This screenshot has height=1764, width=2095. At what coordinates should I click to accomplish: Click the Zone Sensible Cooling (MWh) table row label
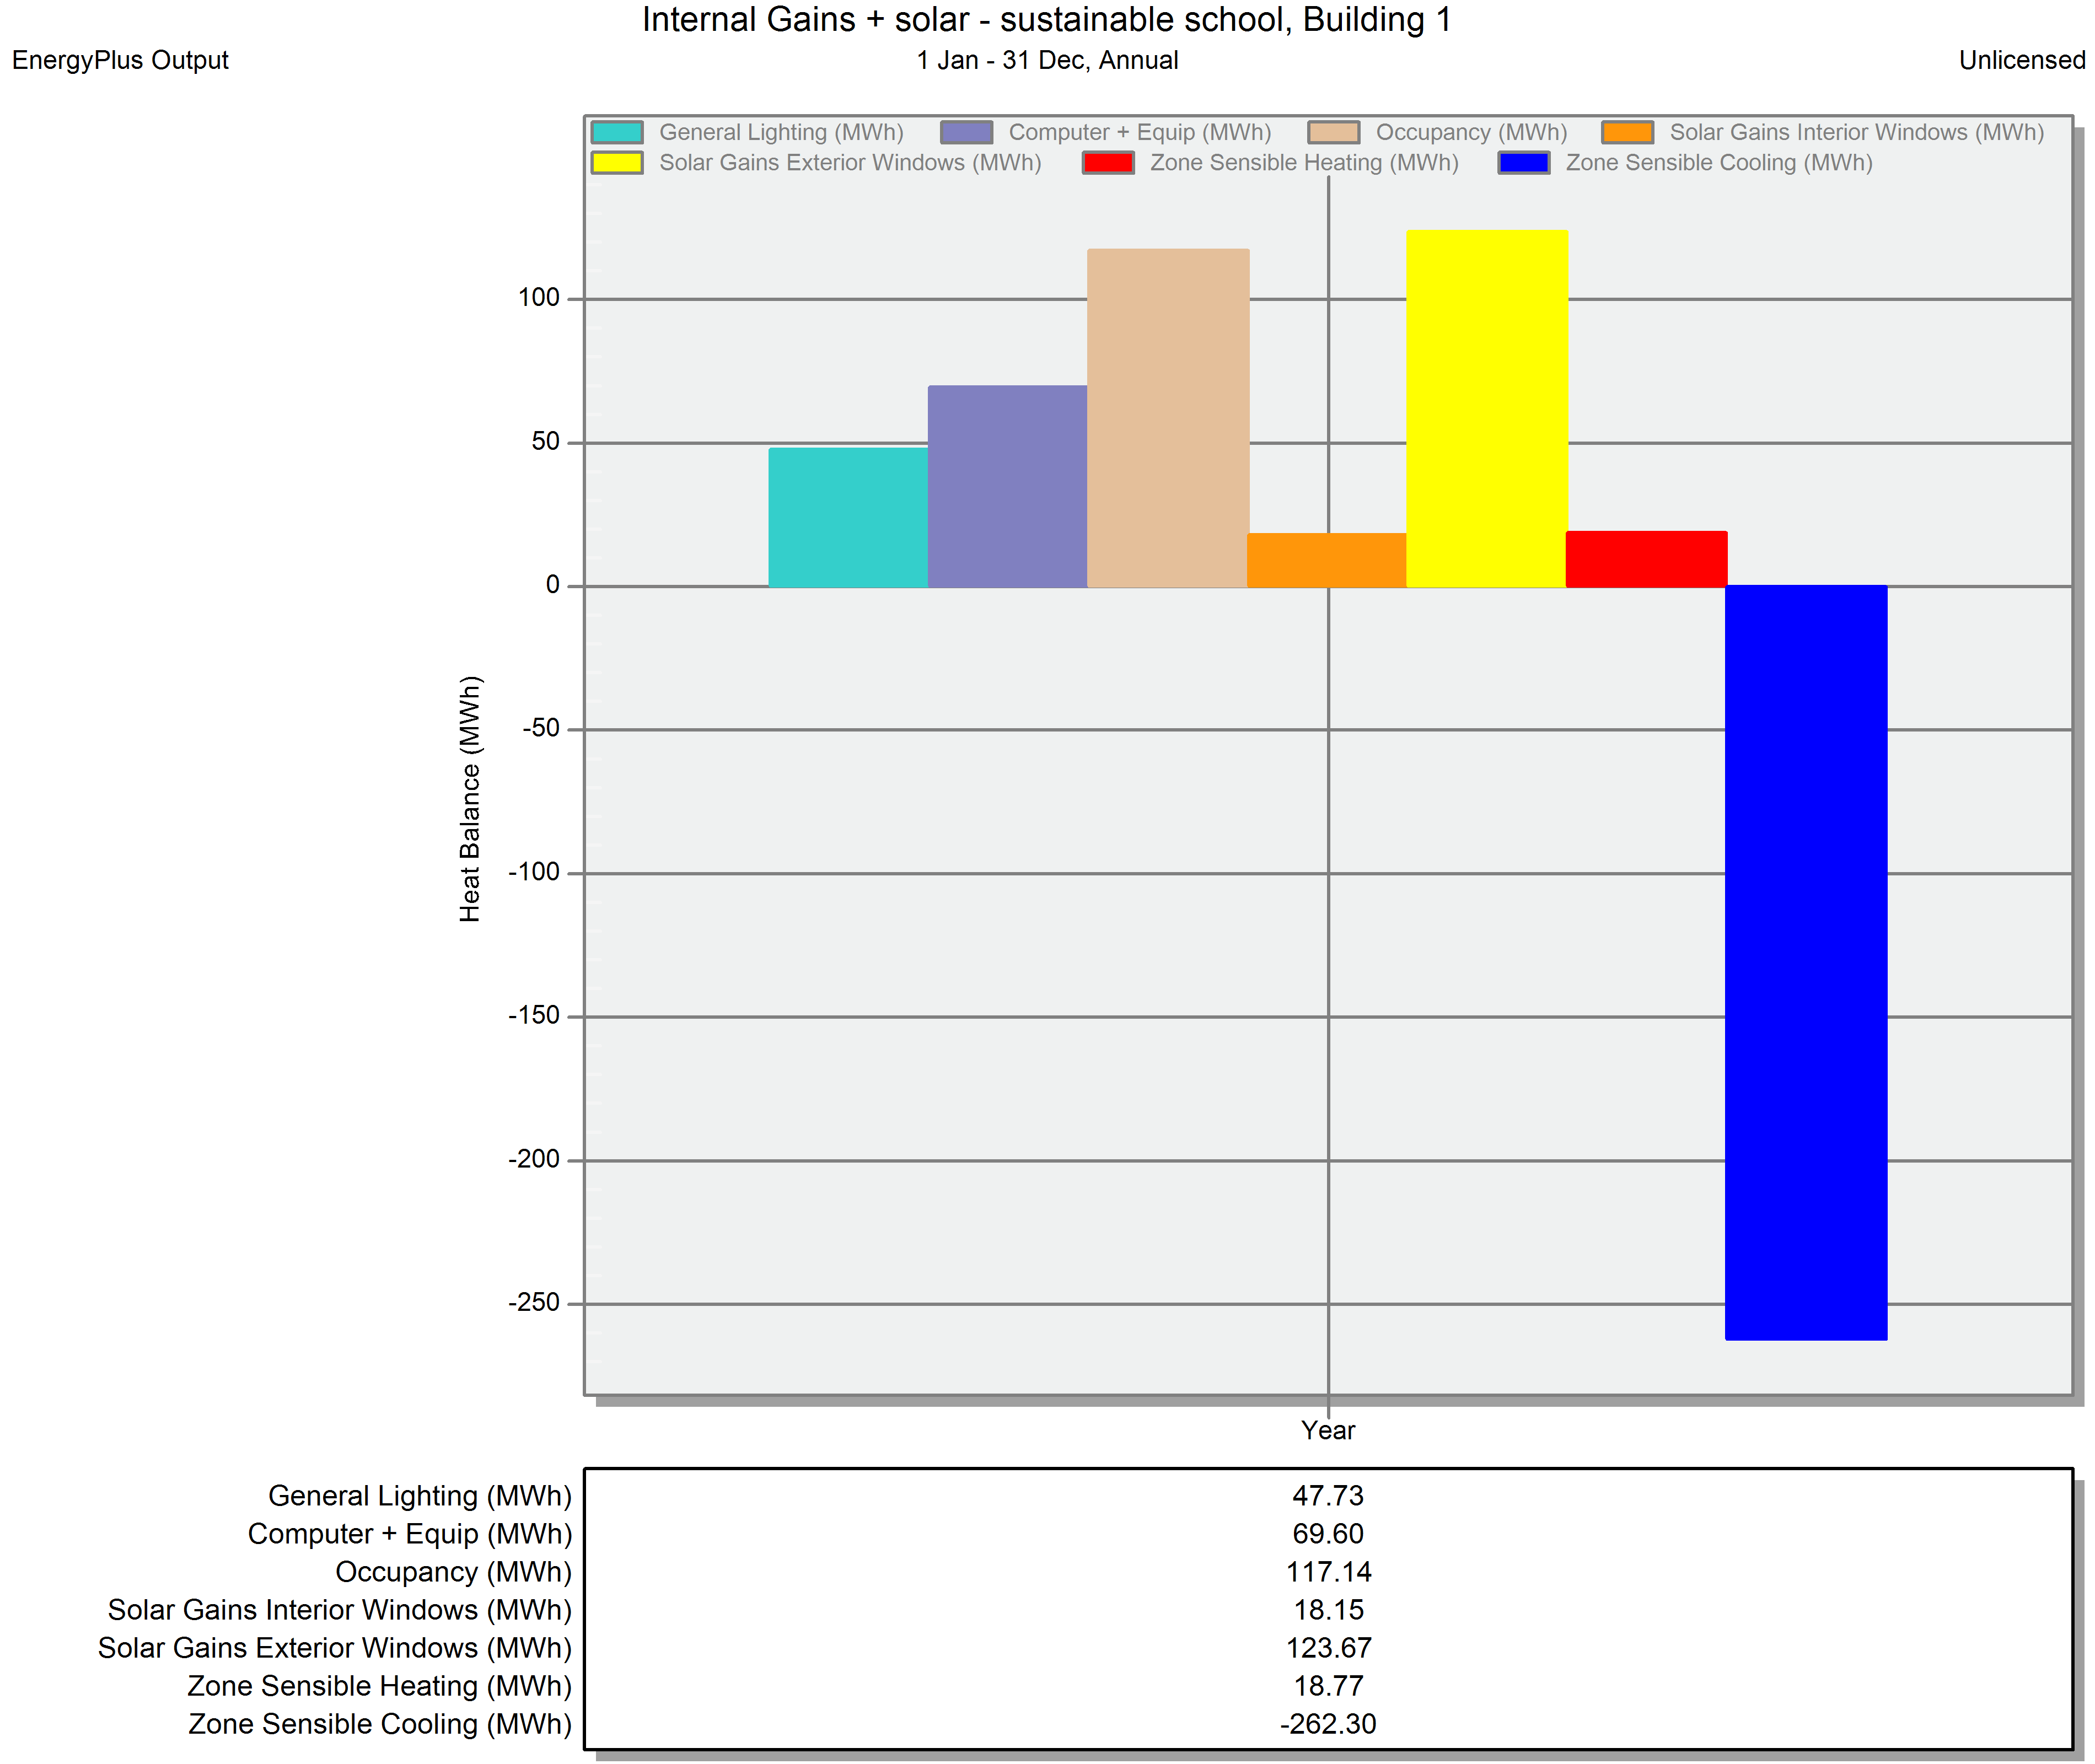(x=380, y=1724)
